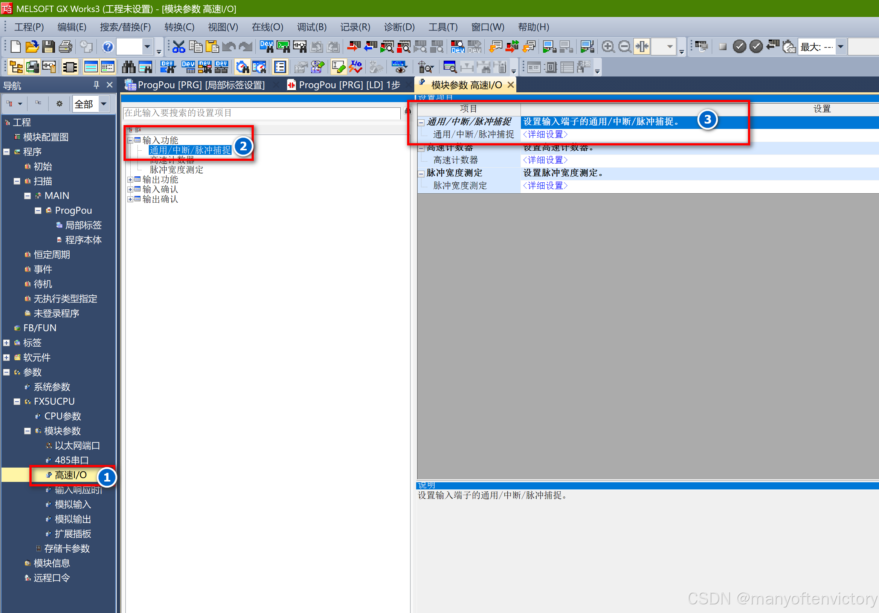Create a new project with the New icon
This screenshot has height=613, width=879.
click(x=16, y=47)
